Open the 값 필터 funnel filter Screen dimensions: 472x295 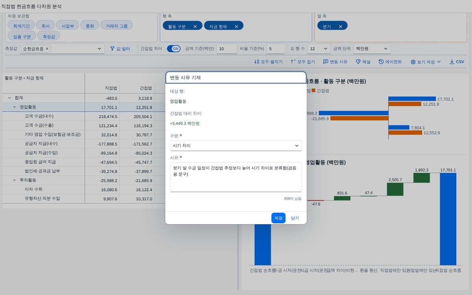pyautogui.click(x=120, y=49)
